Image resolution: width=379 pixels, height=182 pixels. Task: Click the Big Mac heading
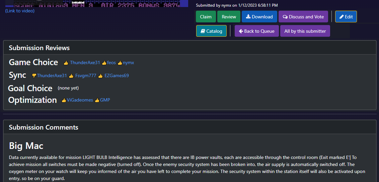point(26,146)
